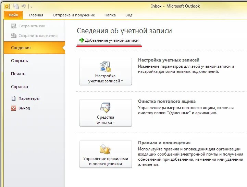Open the Файл tab
The height and width of the screenshot is (187, 247).
point(13,15)
